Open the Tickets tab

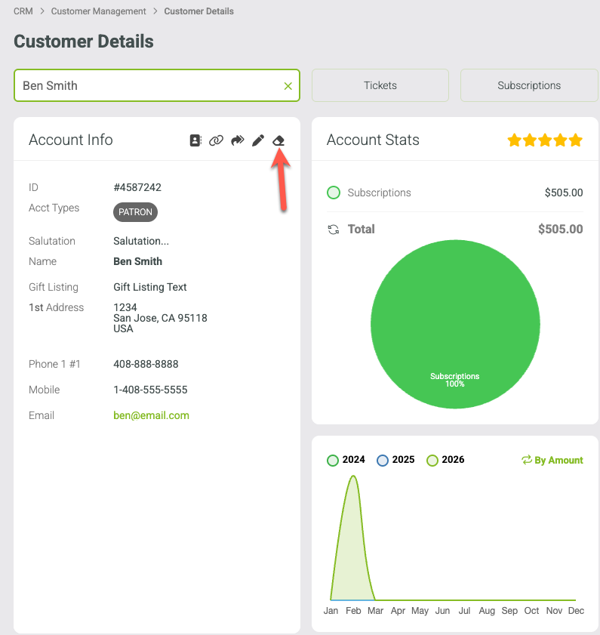click(x=380, y=85)
